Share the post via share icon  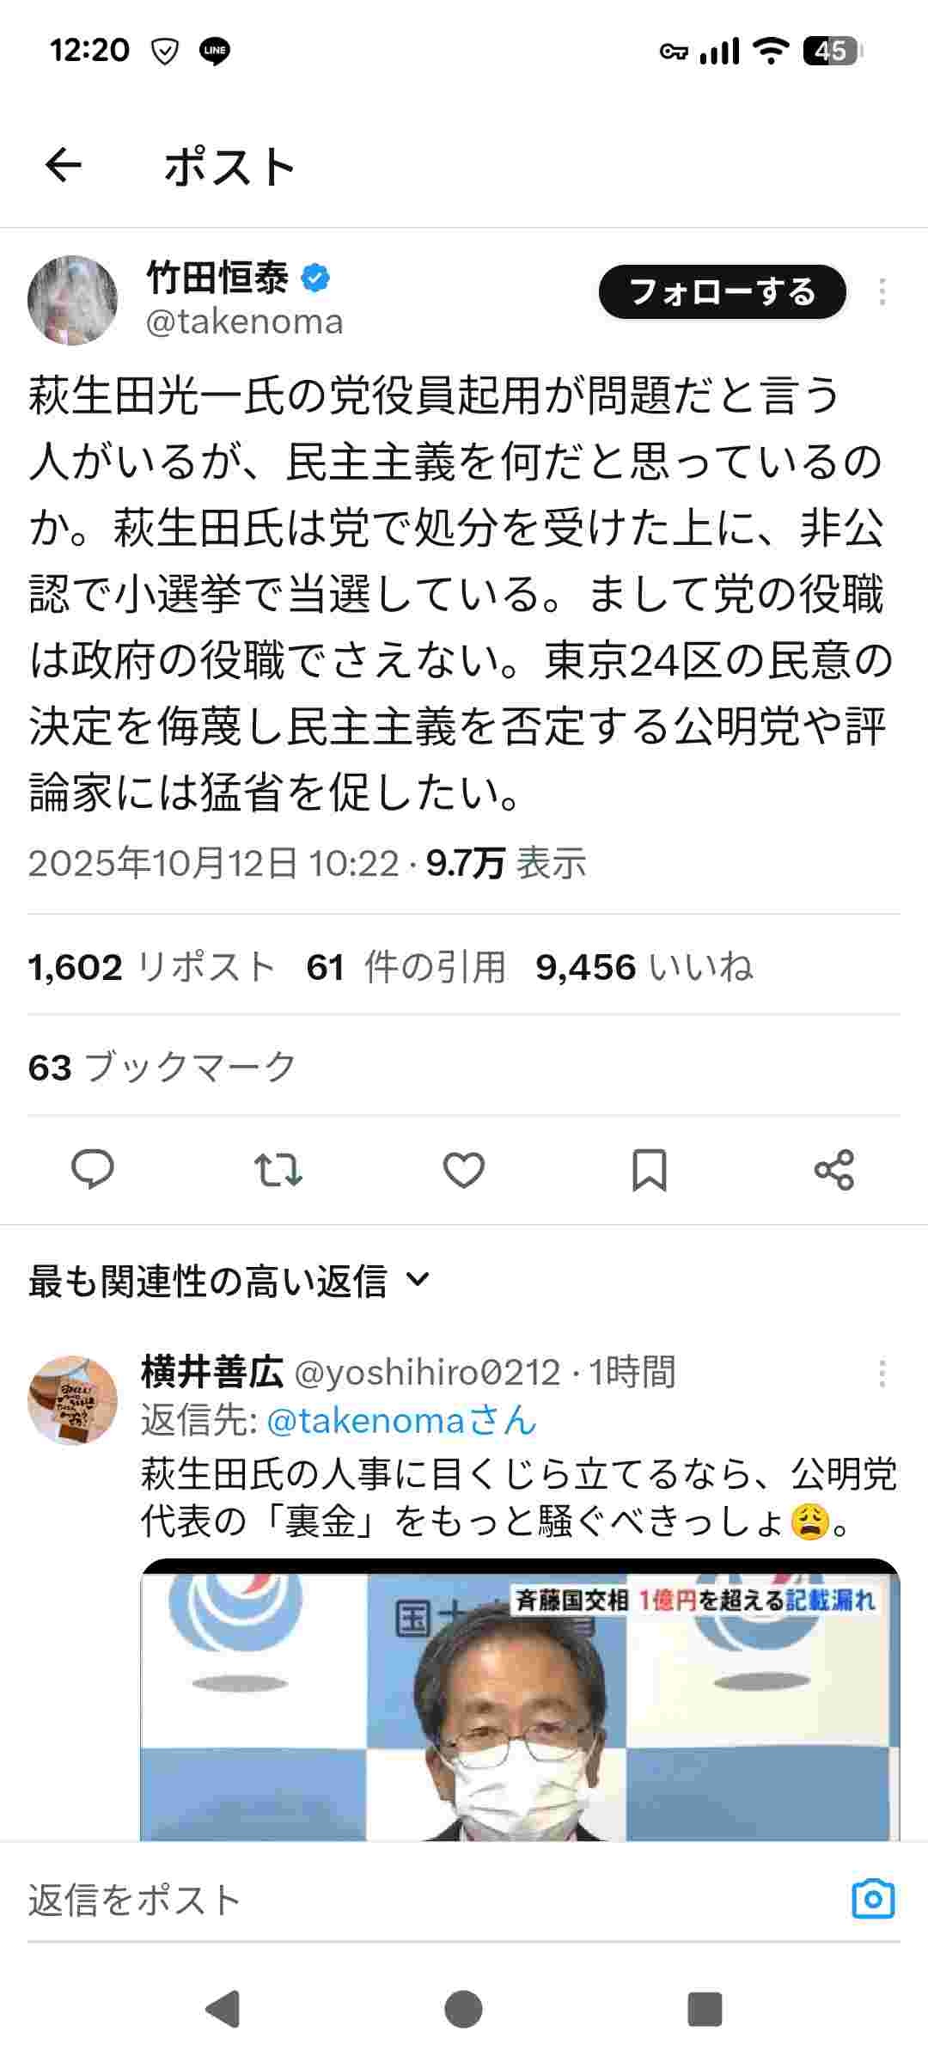click(x=834, y=1170)
